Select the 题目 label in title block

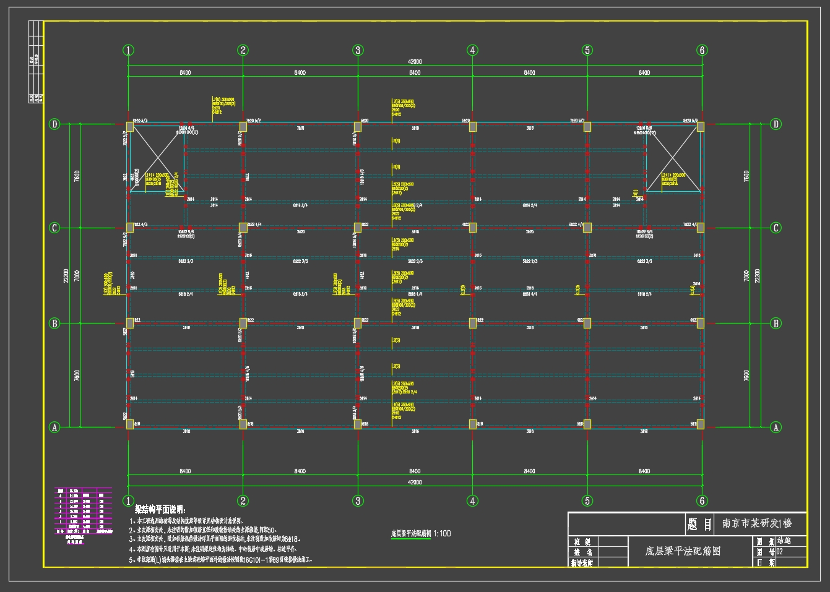(699, 525)
